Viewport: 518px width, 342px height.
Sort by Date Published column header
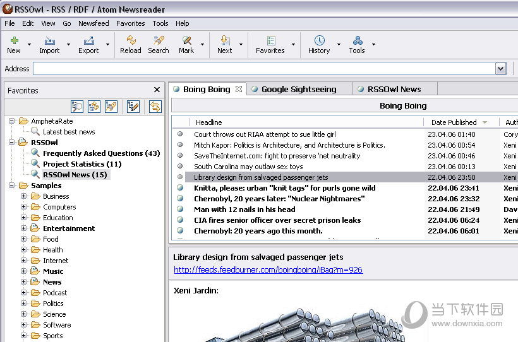tap(461, 122)
